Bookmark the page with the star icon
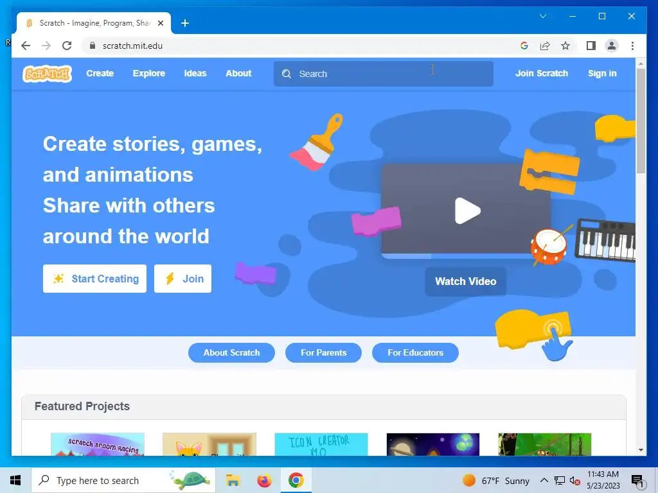 pyautogui.click(x=565, y=46)
